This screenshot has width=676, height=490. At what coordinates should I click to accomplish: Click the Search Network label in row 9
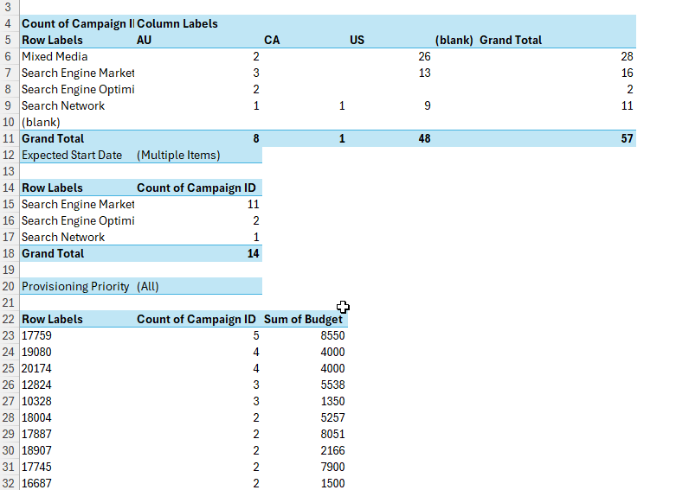(63, 105)
